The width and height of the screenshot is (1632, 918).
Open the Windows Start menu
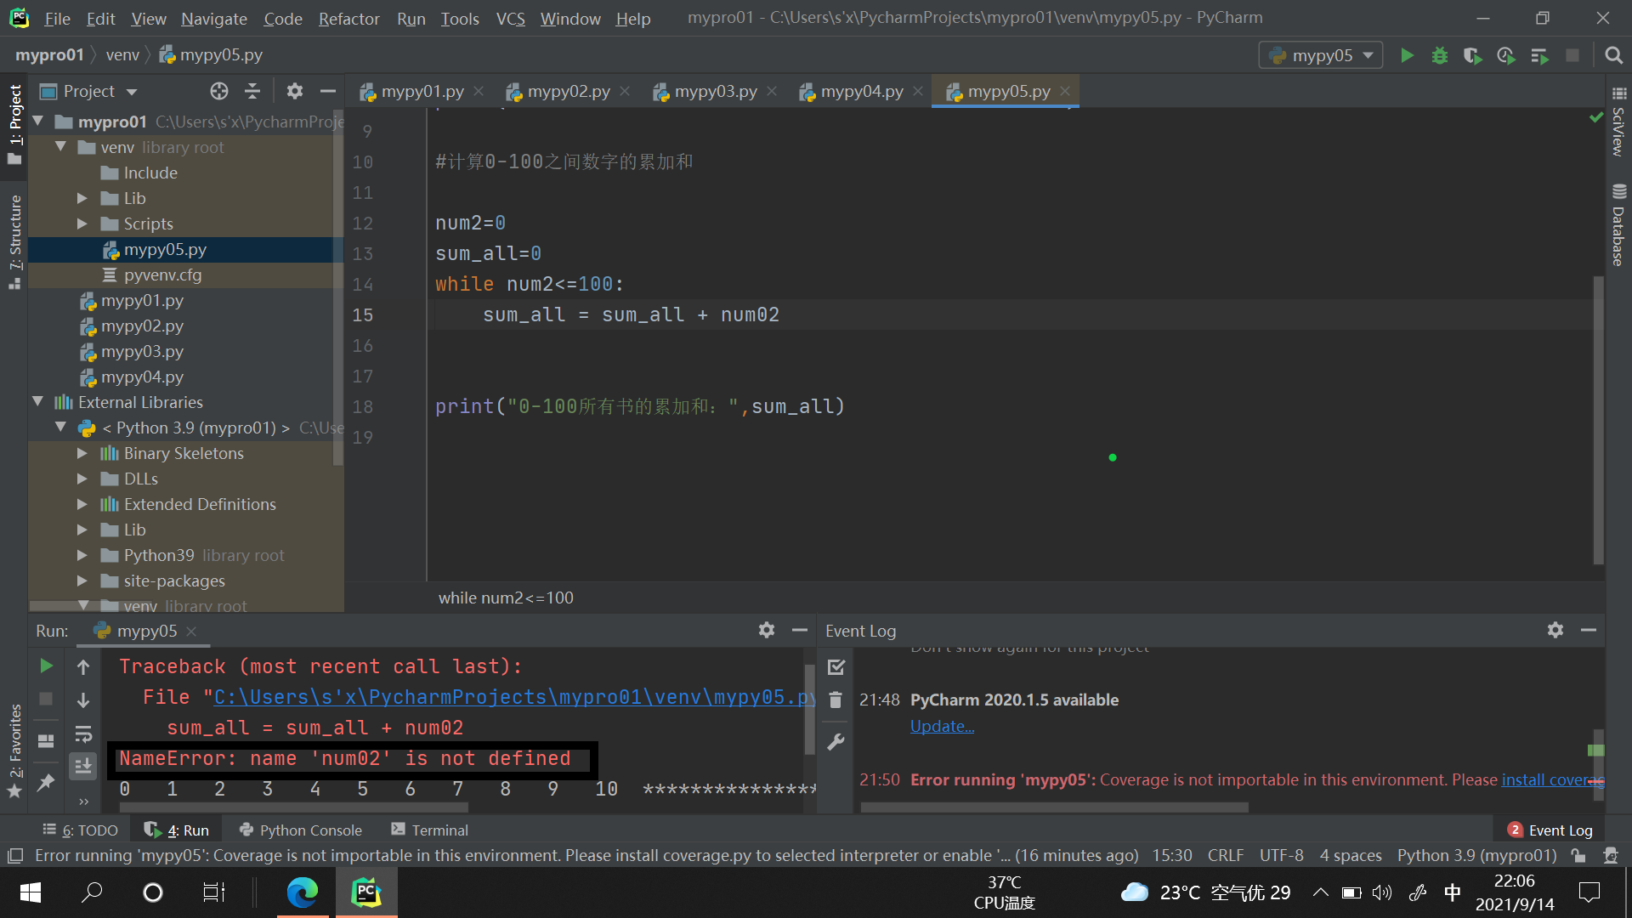click(x=31, y=892)
